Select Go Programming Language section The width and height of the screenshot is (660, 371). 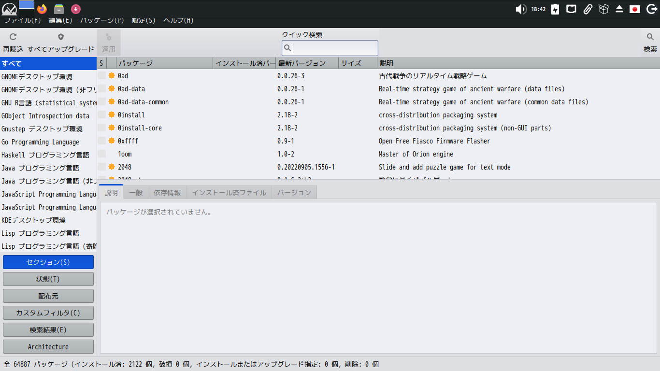point(48,142)
